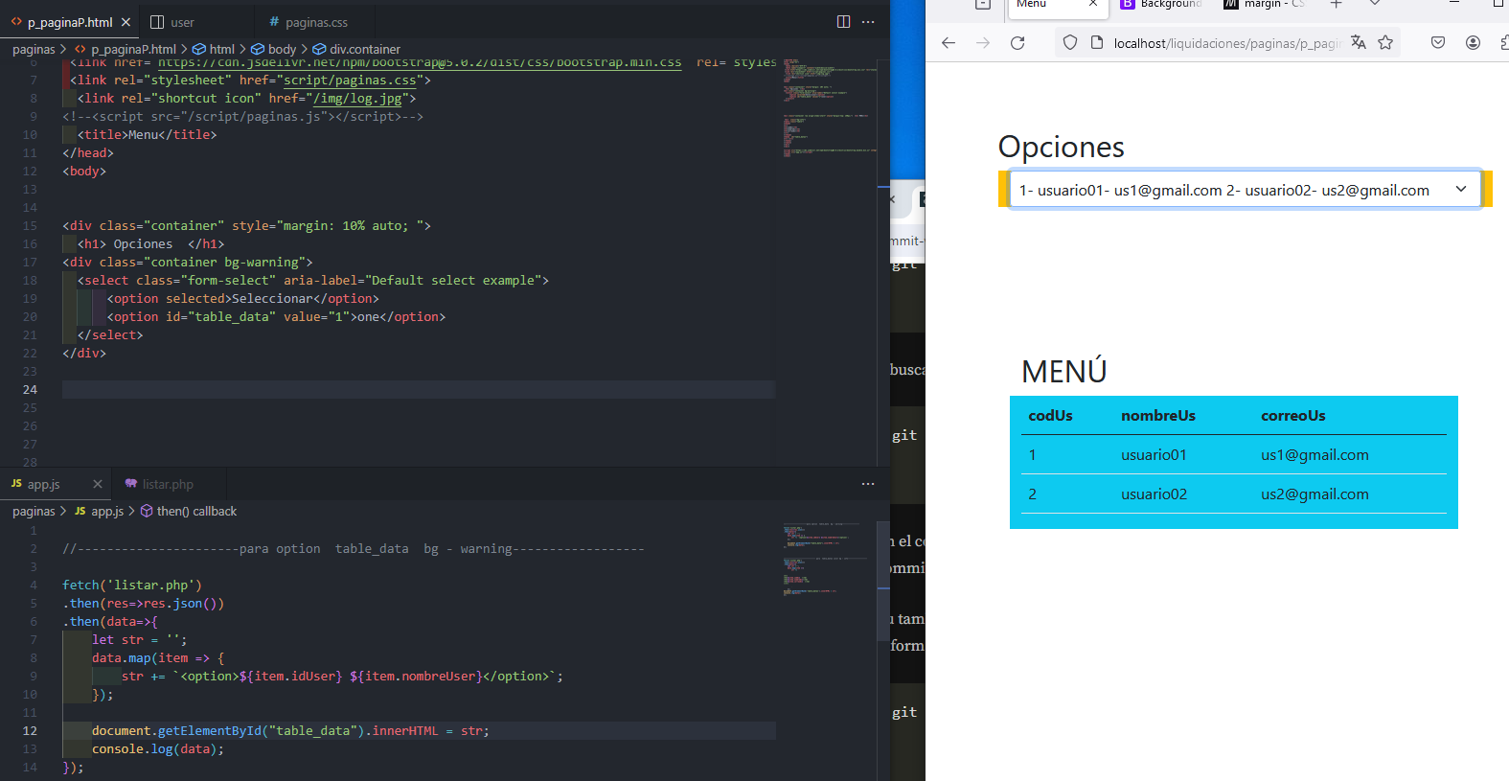Click line number 12 in bottom editor
Viewport: 1509px width, 781px height.
click(x=30, y=730)
